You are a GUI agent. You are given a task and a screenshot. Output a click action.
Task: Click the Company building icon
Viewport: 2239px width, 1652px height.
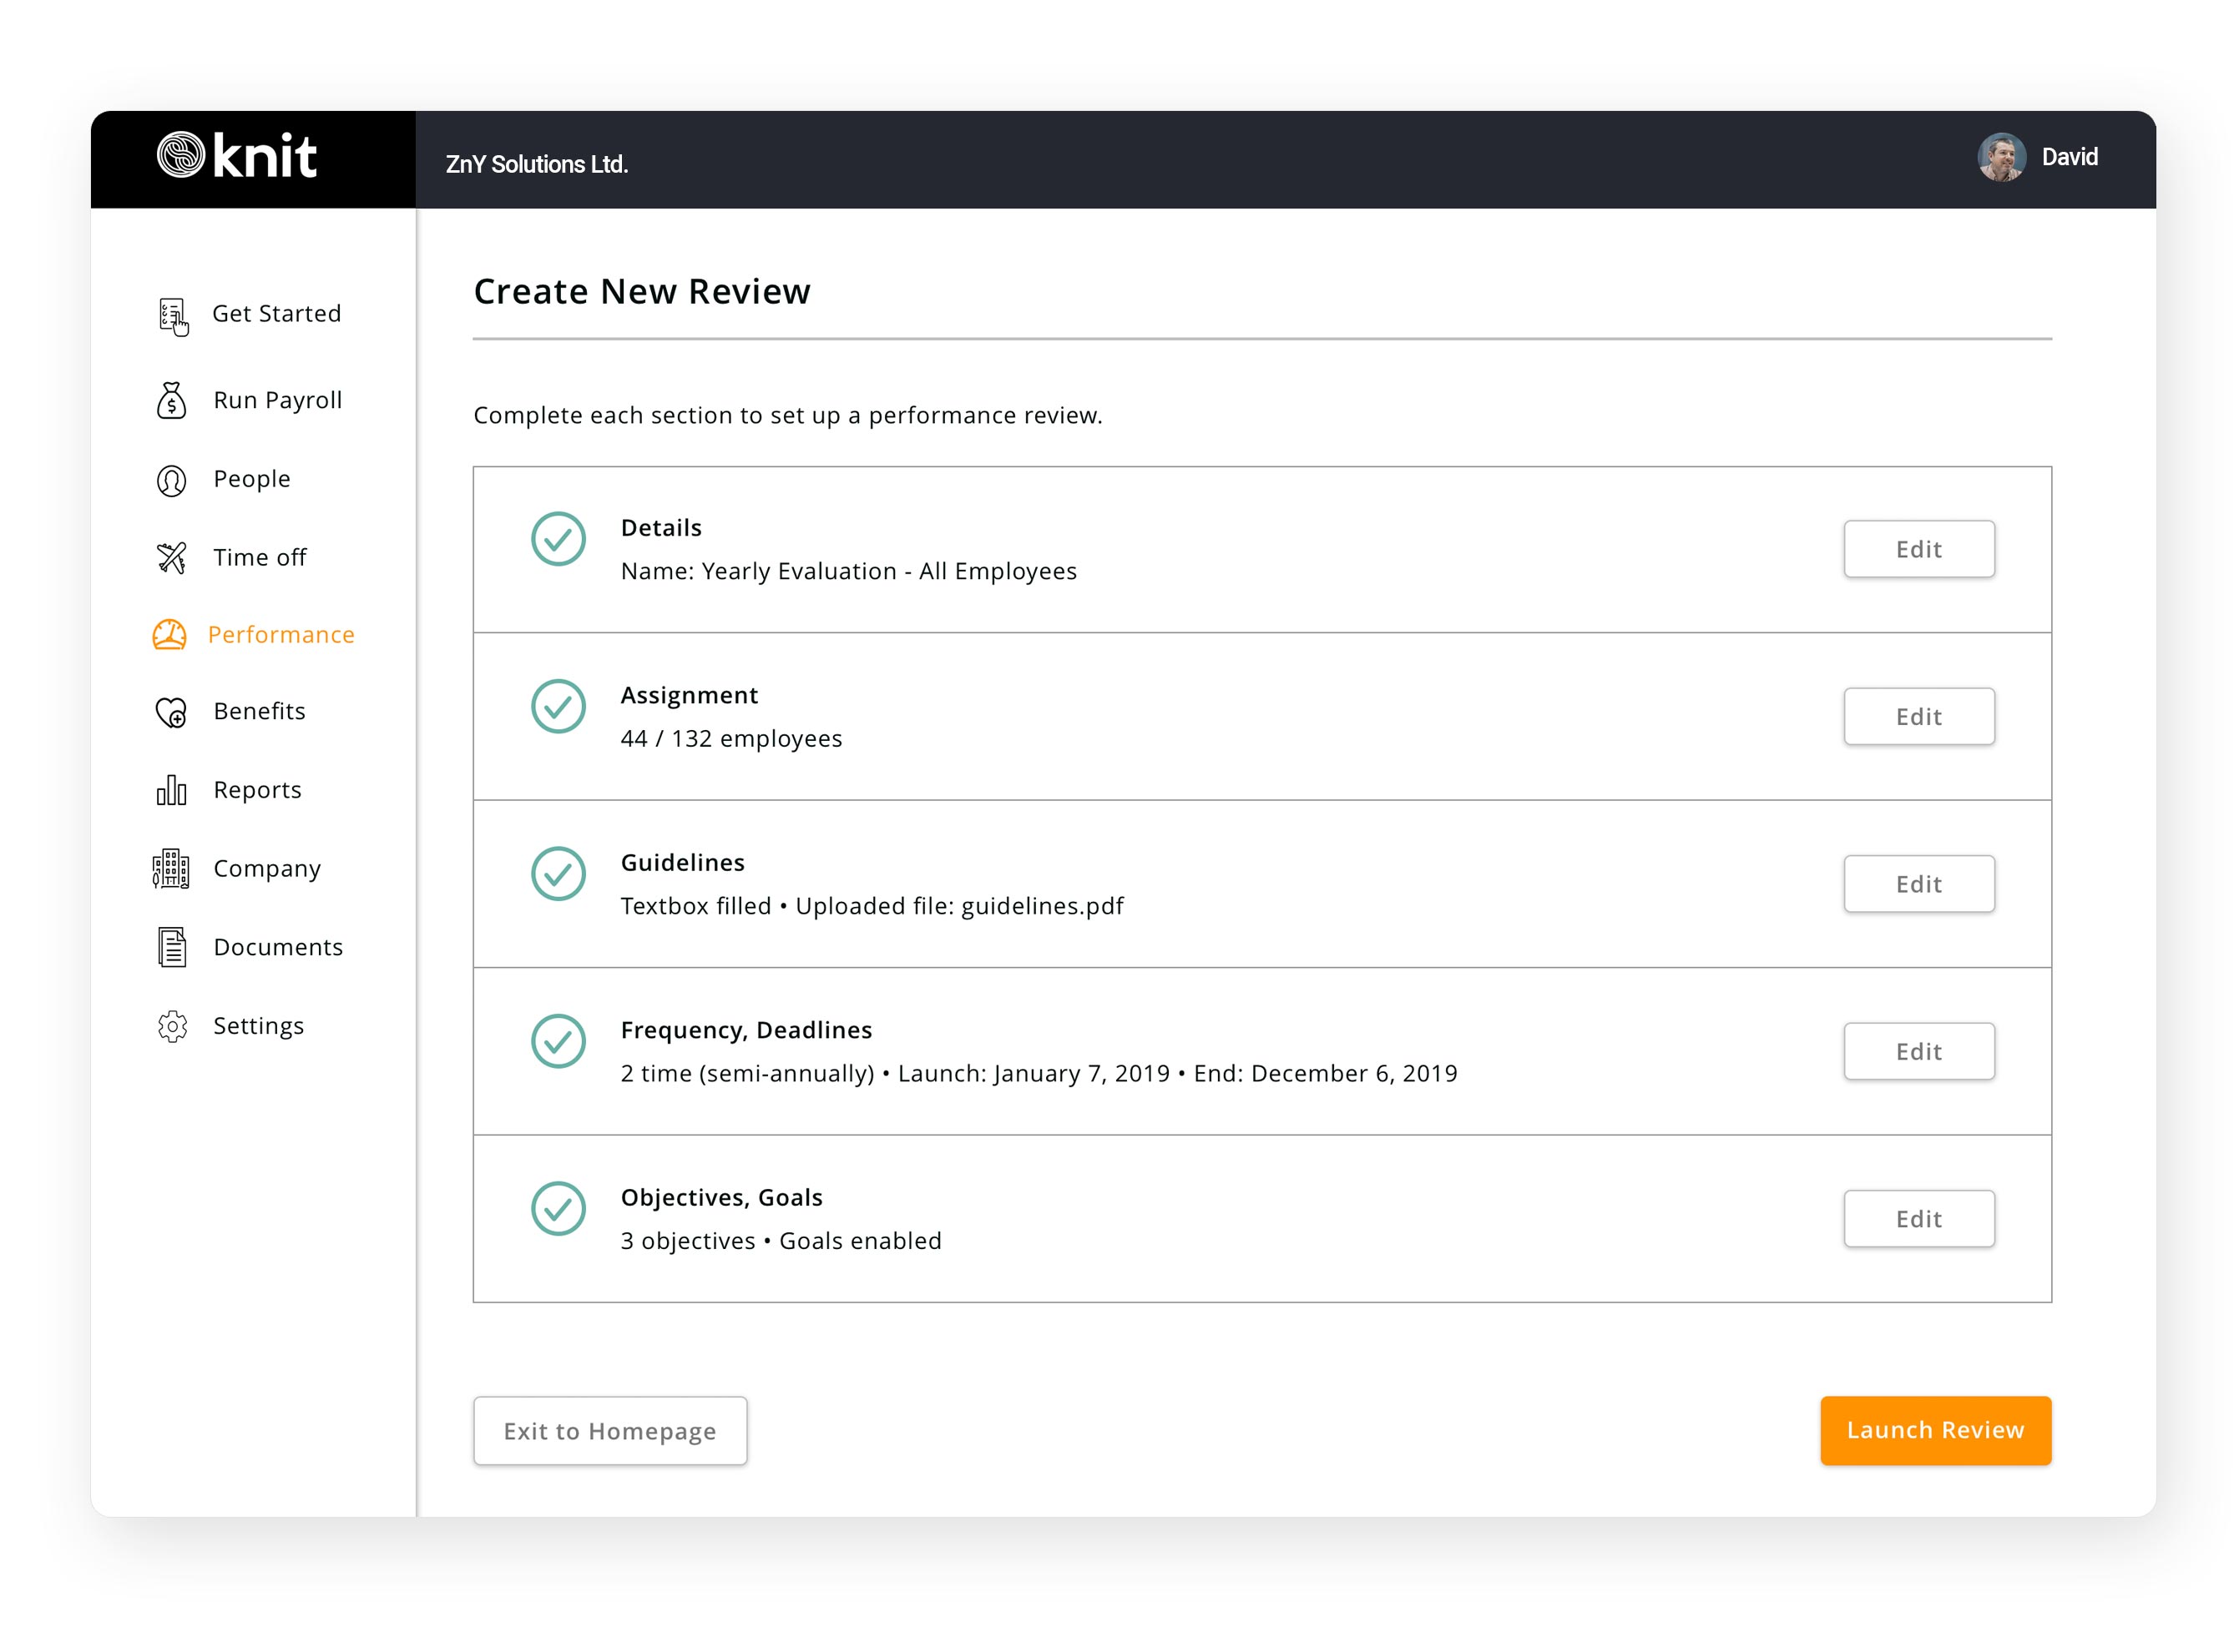[171, 868]
